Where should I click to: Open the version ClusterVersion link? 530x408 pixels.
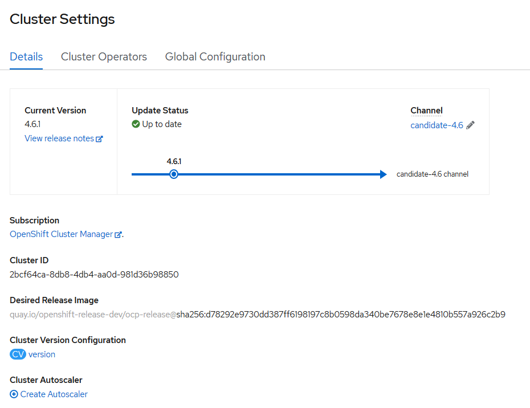42,354
